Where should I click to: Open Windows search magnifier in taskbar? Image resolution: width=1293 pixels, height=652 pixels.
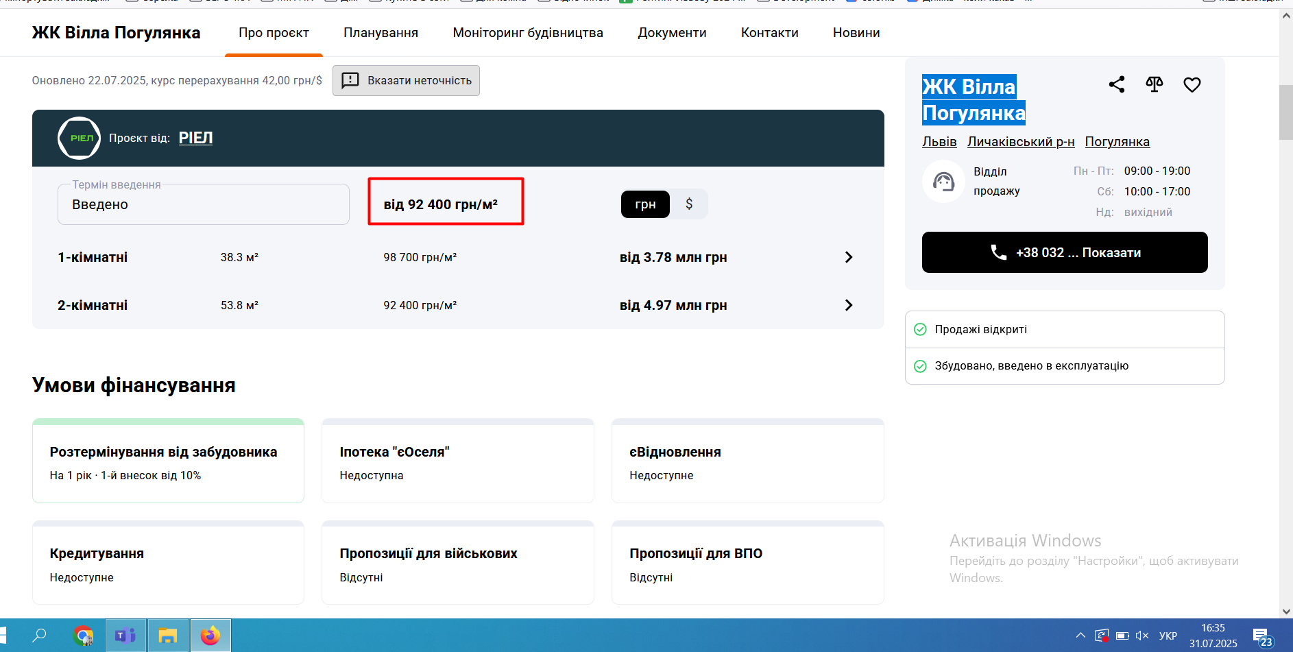pyautogui.click(x=40, y=636)
